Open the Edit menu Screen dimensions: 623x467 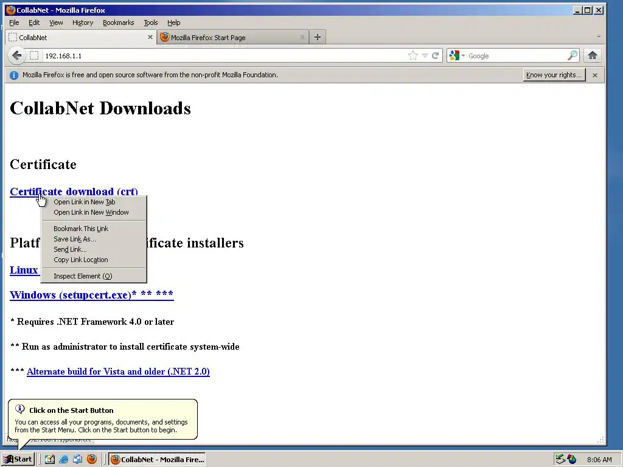coord(34,22)
